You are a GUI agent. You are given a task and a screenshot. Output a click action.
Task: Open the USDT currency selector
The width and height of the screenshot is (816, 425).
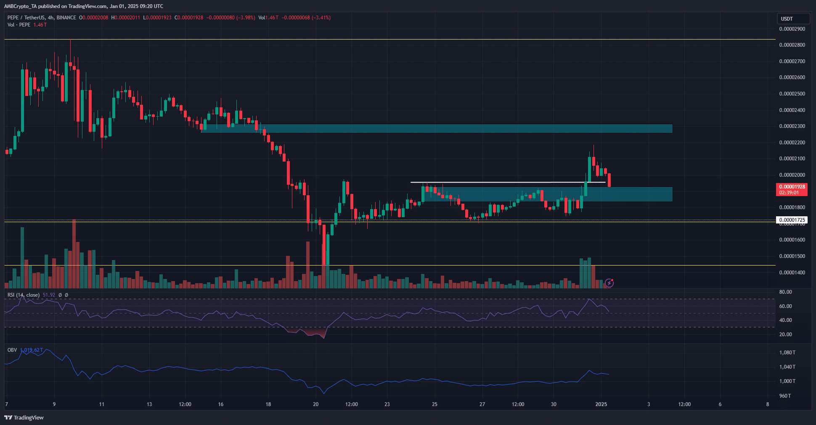pyautogui.click(x=793, y=19)
